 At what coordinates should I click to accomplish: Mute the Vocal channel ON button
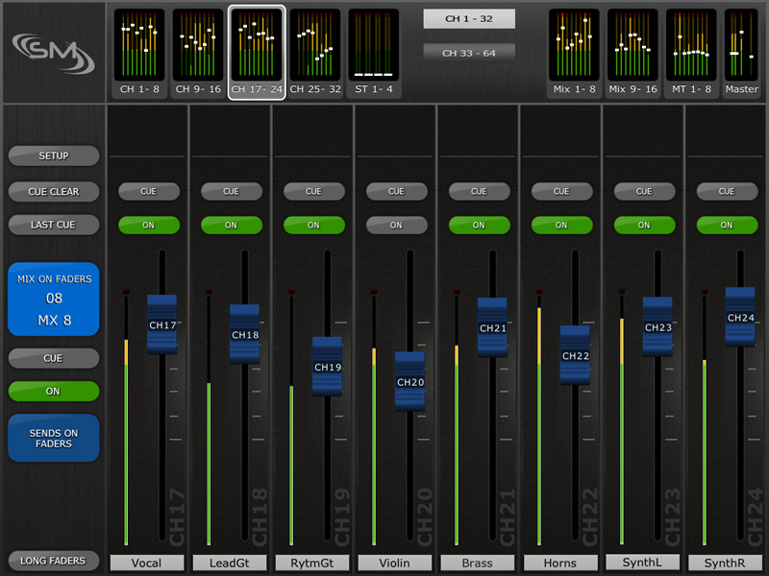(148, 225)
